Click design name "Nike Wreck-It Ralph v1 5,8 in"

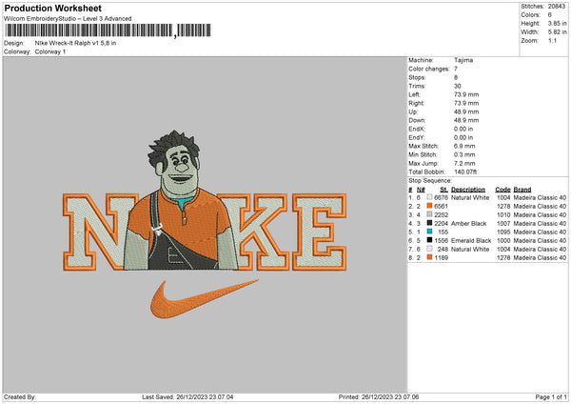(x=75, y=43)
